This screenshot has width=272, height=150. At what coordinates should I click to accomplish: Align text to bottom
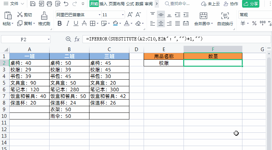tap(169, 15)
